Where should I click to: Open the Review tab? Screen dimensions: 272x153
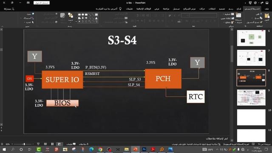(x=166, y=9)
